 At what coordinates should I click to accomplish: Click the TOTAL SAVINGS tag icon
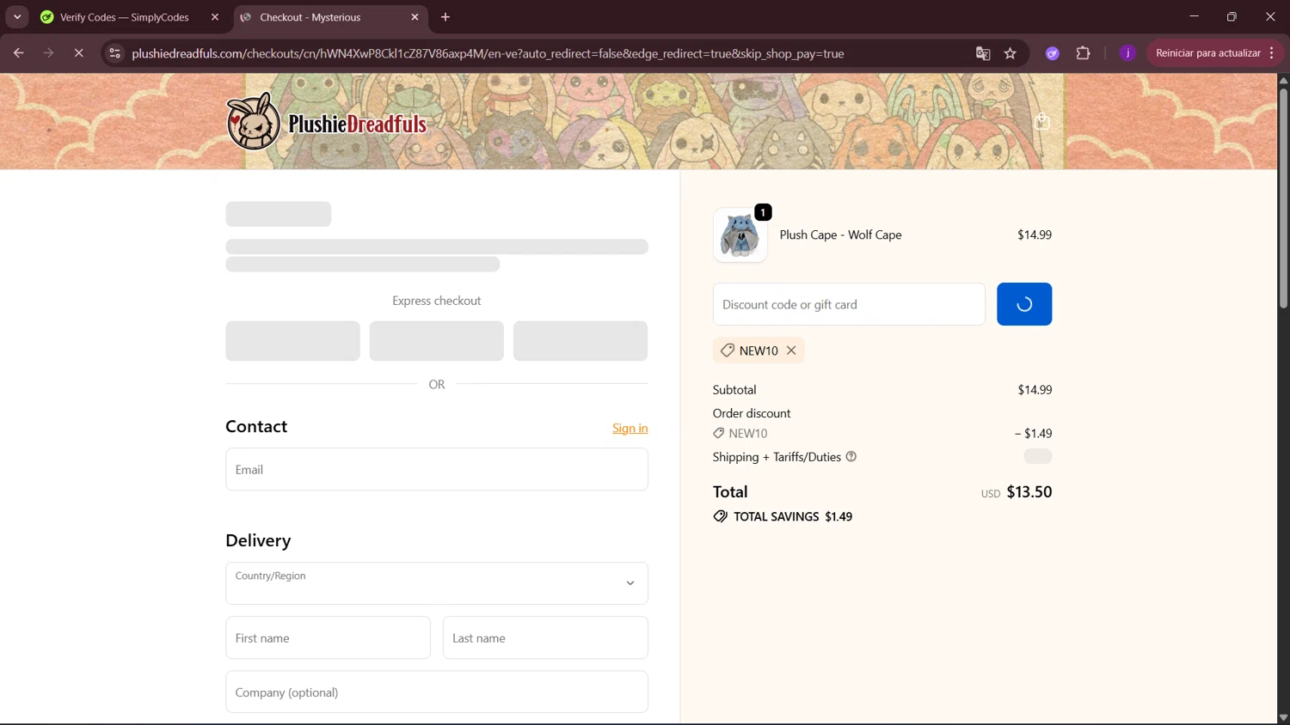click(720, 516)
